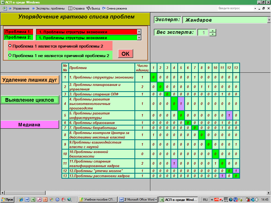Click the 'Число единиц' column header
Viewport: 271px width, 203px height.
pyautogui.click(x=142, y=68)
